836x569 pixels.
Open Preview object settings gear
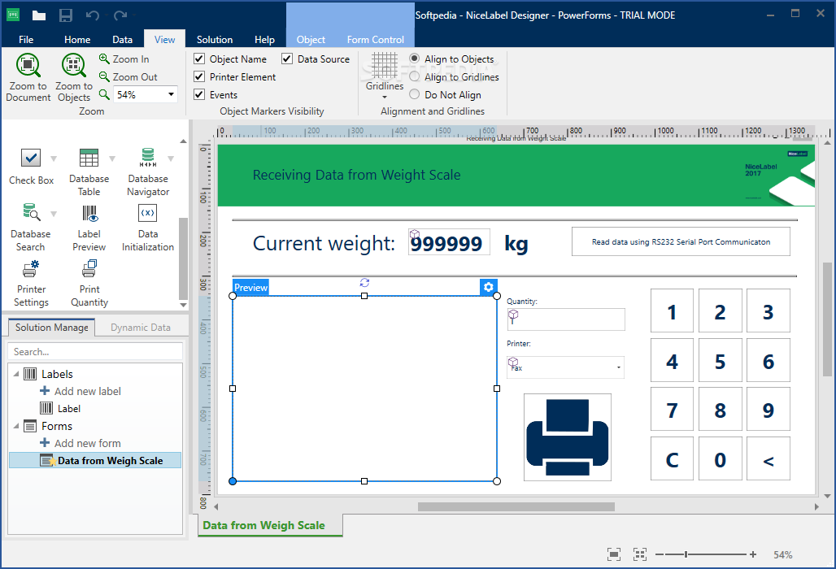489,287
